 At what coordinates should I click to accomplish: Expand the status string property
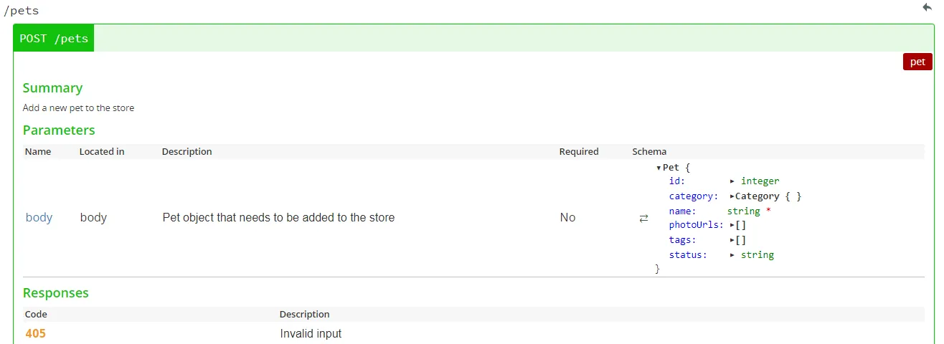click(732, 254)
